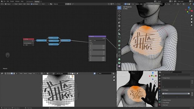194x109 pixels.
Task: Open the File menu
Action: [x=5, y=1]
